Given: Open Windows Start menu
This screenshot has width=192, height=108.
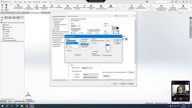Looking at the screenshot, I should (2, 106).
